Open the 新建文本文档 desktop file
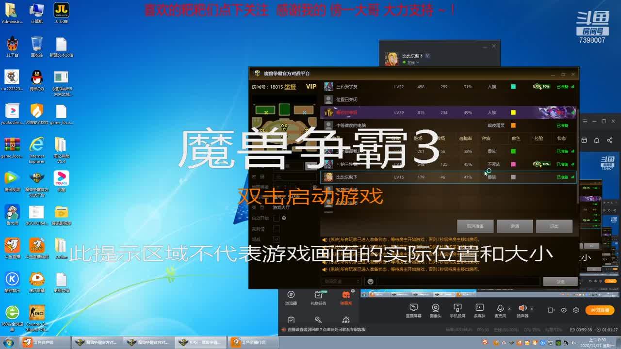 click(61, 47)
